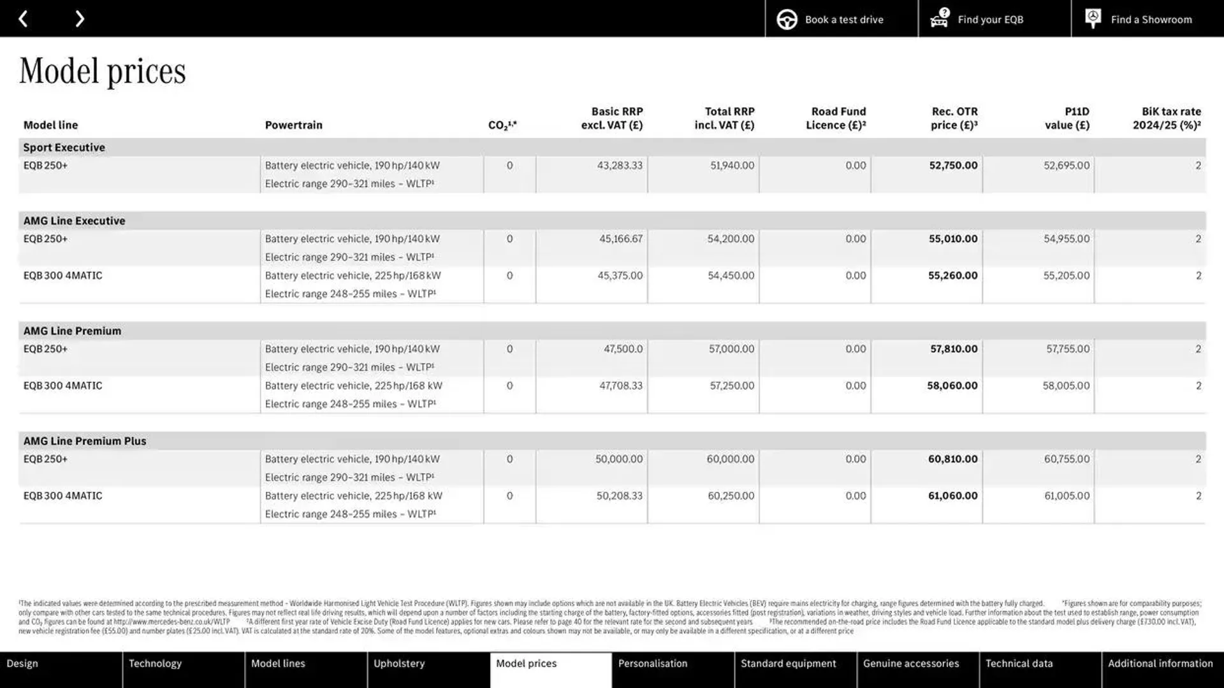Select Standard equipment tab
This screenshot has width=1224, height=688.
tap(789, 663)
